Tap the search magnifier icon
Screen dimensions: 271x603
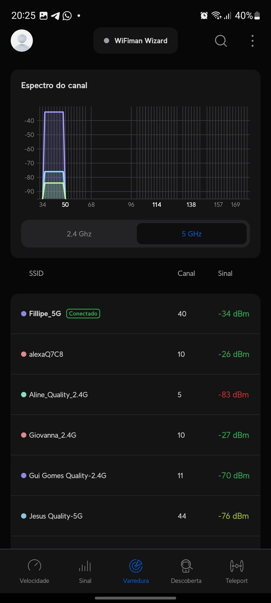click(221, 41)
